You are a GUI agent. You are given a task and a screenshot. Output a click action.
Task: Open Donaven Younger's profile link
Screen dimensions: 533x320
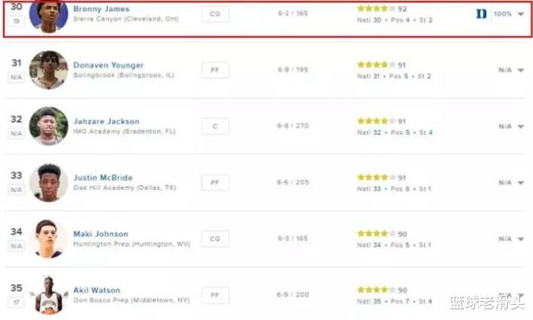(x=108, y=66)
